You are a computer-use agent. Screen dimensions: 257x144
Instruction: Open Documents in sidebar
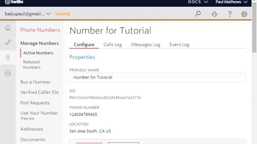(x=33, y=140)
